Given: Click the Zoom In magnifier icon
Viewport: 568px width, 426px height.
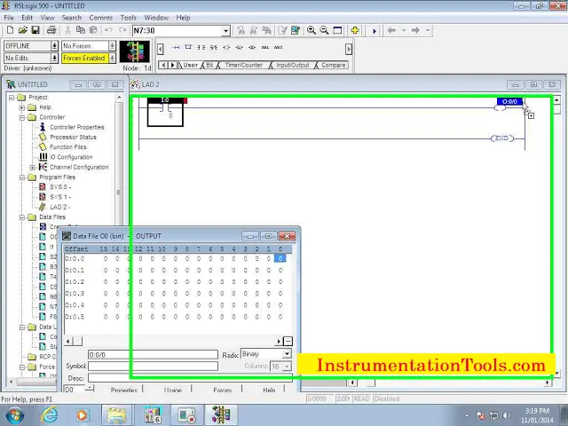Looking at the screenshot, I should click(312, 30).
